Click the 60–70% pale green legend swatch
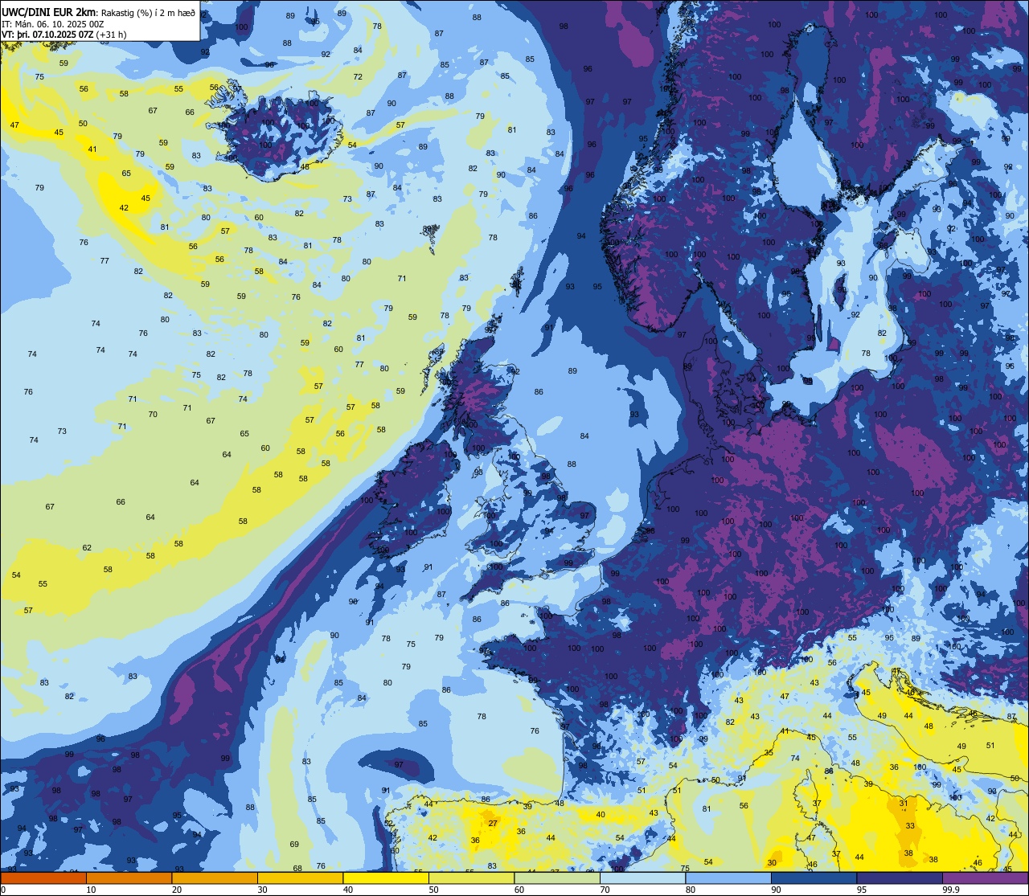This screenshot has width=1029, height=896. tap(557, 878)
